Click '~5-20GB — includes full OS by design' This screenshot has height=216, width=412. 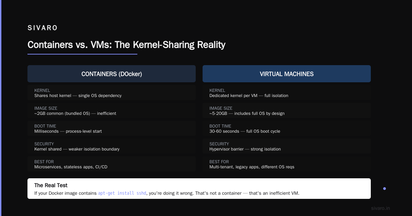coord(247,113)
